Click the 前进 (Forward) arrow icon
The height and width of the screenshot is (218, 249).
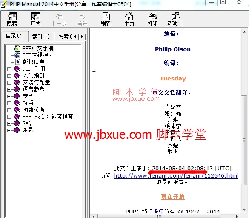click(x=83, y=16)
